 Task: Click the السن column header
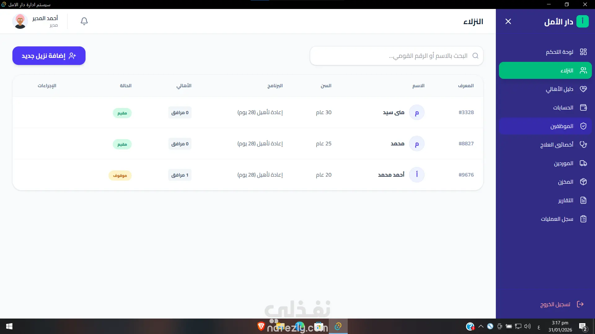(326, 86)
